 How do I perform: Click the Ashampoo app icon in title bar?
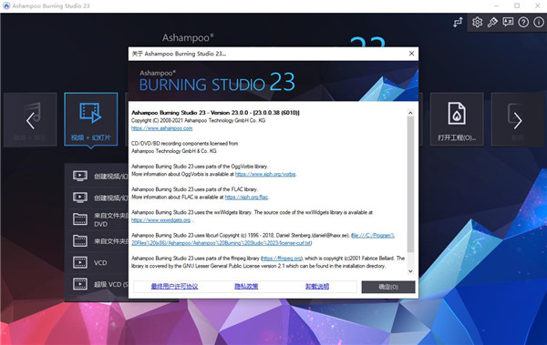[6, 6]
